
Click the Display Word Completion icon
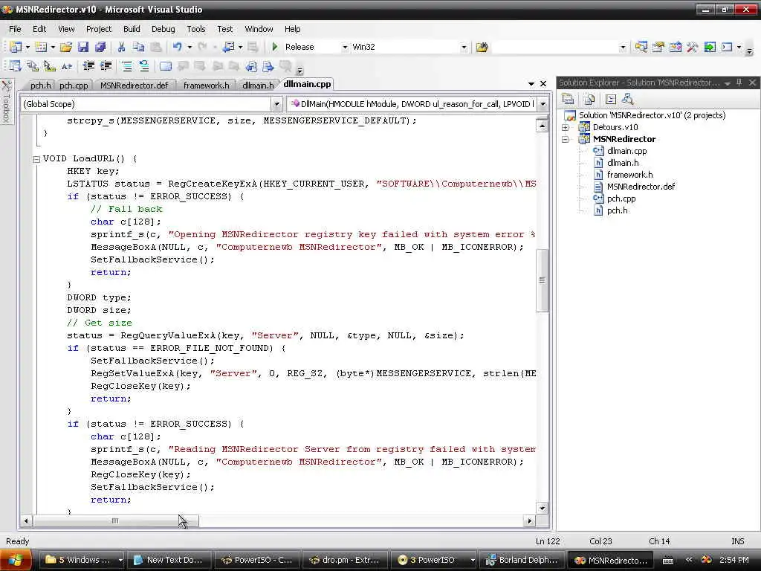click(x=67, y=66)
